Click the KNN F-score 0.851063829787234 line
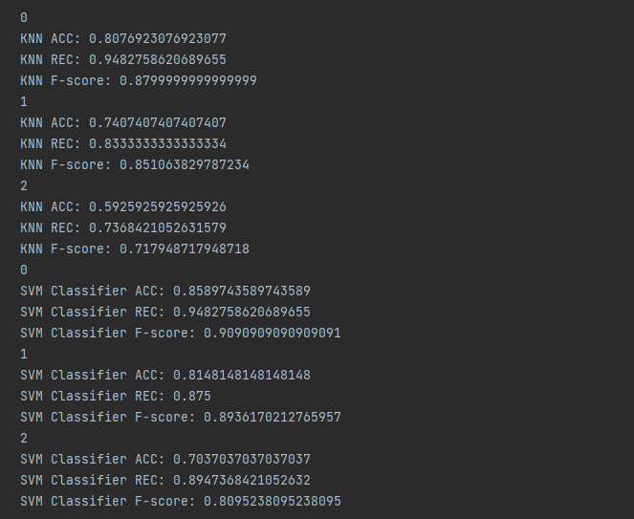Screen dimensions: 634x519 coord(135,165)
